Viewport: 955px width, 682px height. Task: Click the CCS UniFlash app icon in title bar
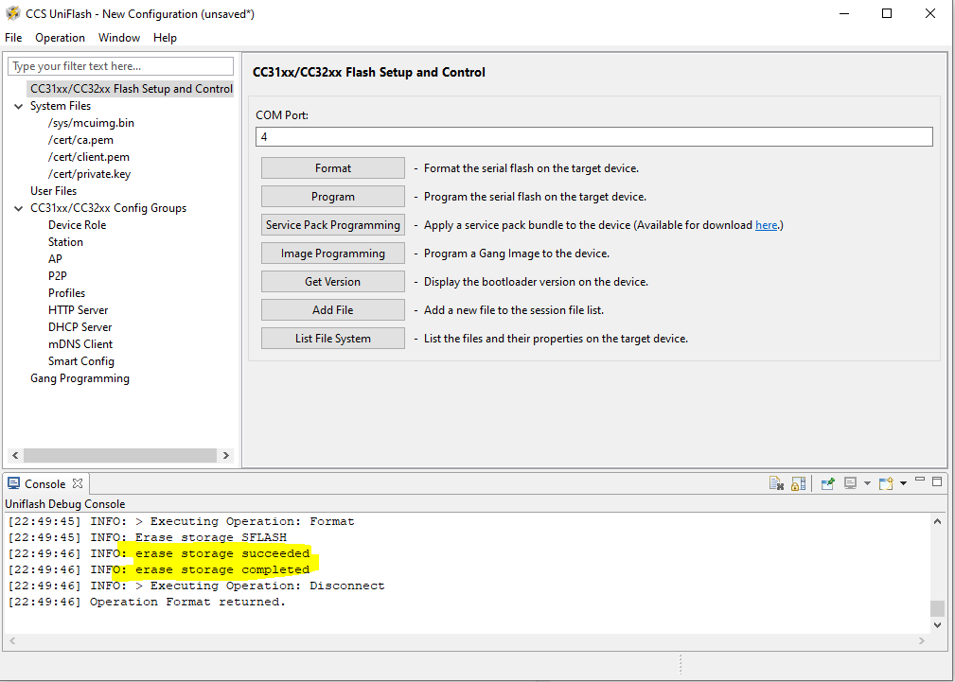13,13
